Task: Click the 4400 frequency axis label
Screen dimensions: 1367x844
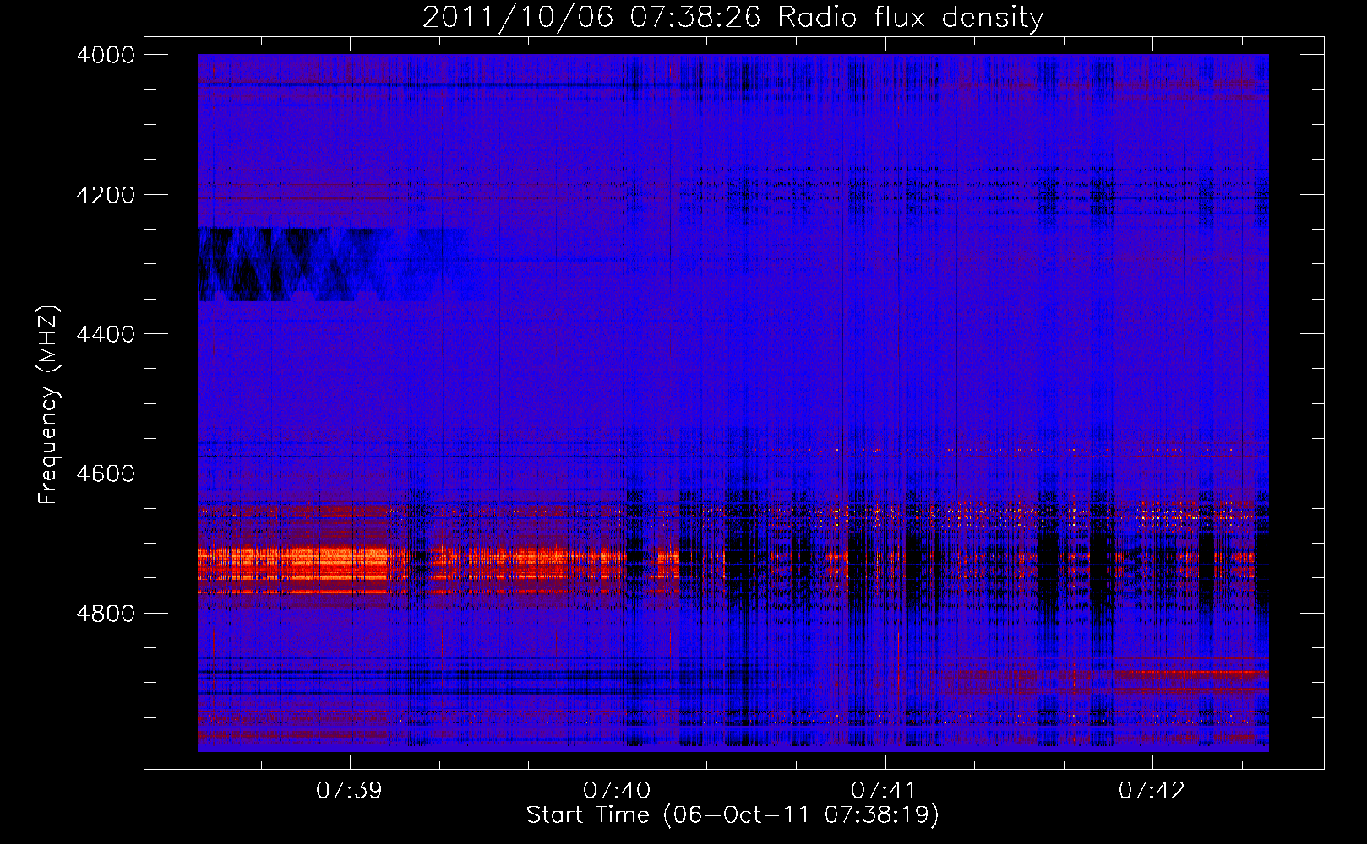Action: coord(106,334)
